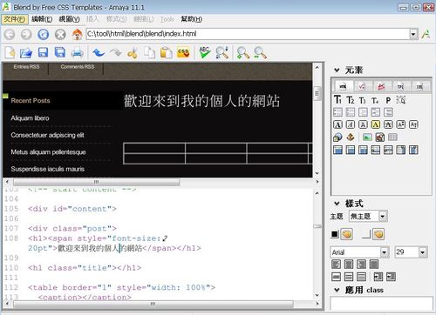Insert heading level 2 (T2)

click(x=351, y=100)
